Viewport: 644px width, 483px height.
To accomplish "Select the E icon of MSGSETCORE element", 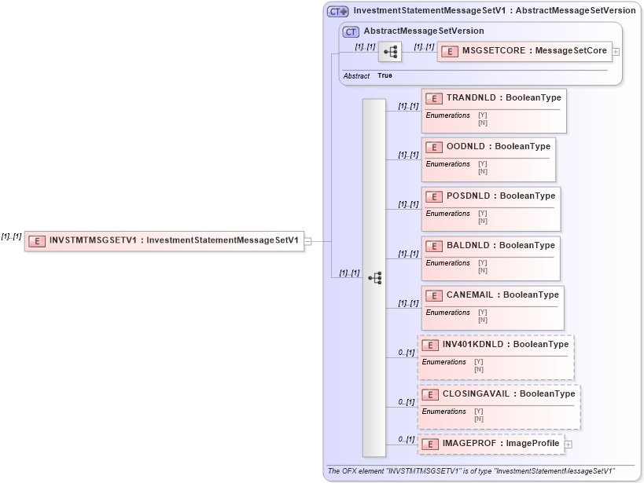I will pyautogui.click(x=448, y=50).
